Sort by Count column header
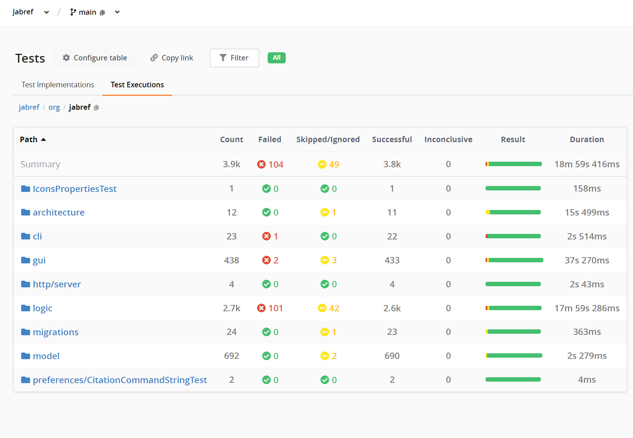 coord(232,140)
